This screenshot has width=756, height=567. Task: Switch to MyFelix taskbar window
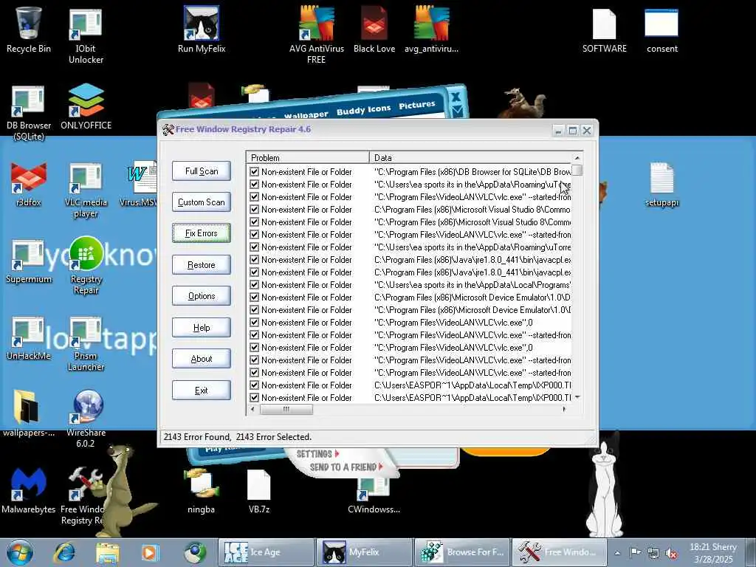tap(365, 552)
